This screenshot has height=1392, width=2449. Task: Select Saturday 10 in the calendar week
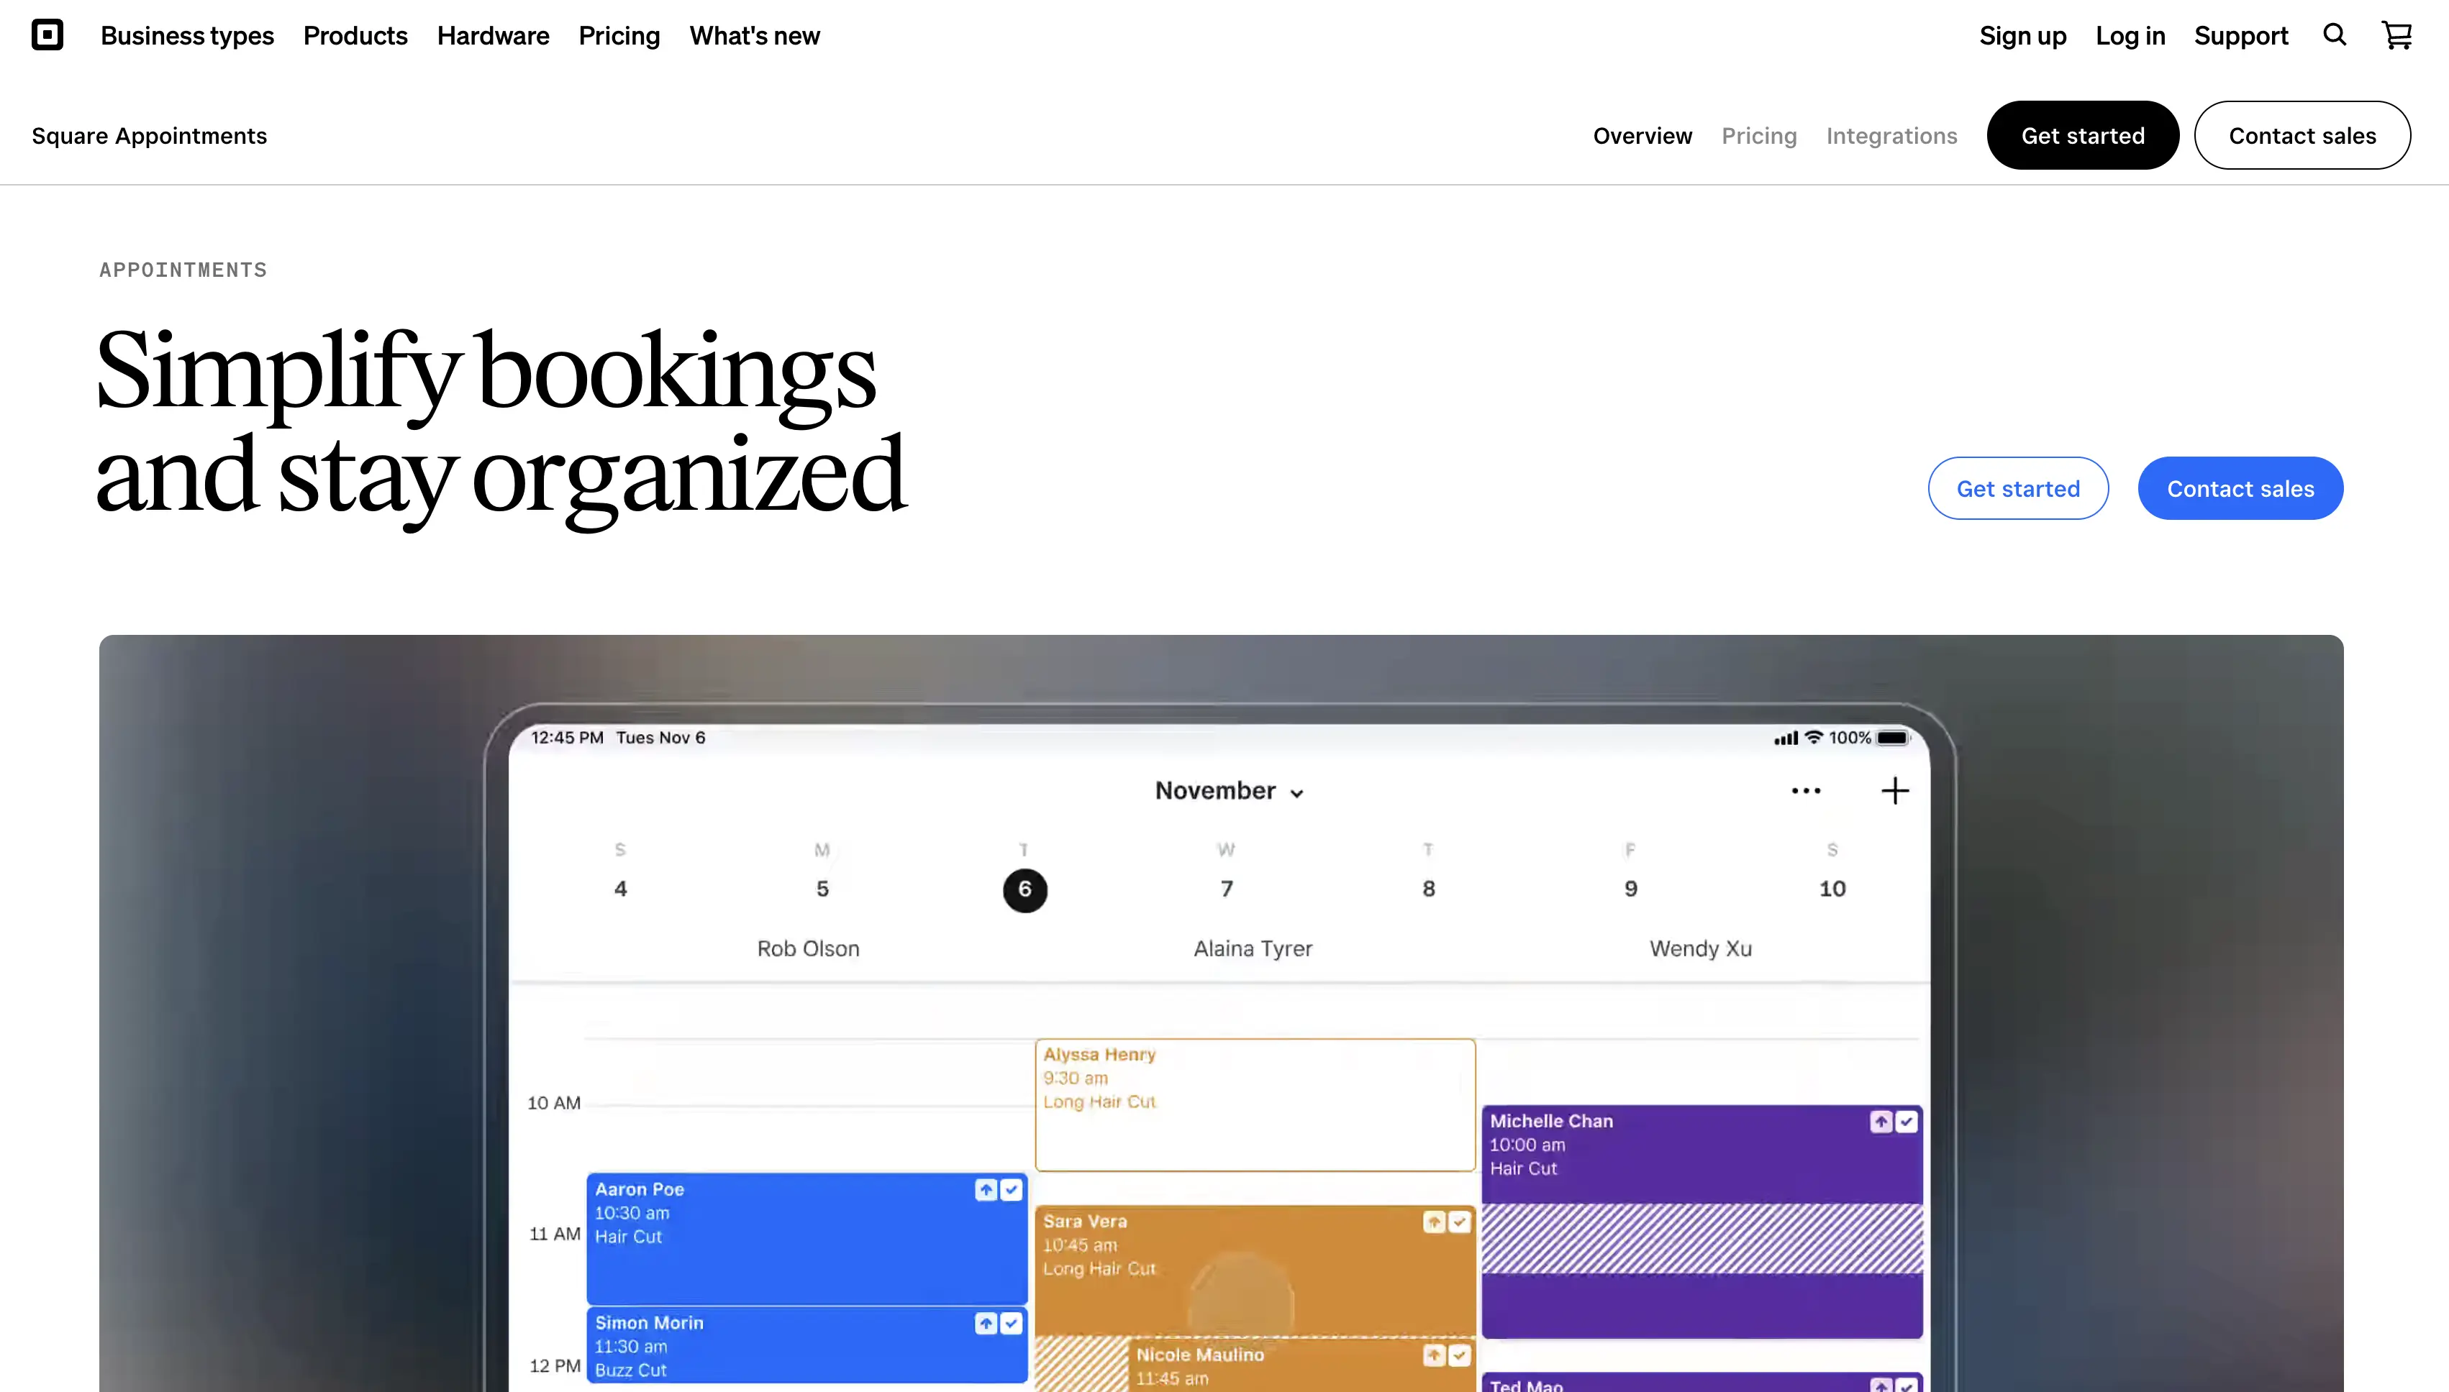click(1832, 888)
